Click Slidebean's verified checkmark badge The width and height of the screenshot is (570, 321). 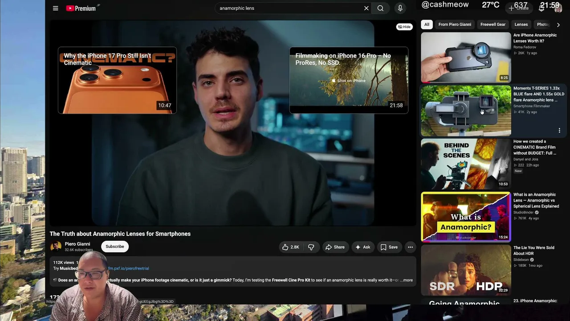point(532,259)
